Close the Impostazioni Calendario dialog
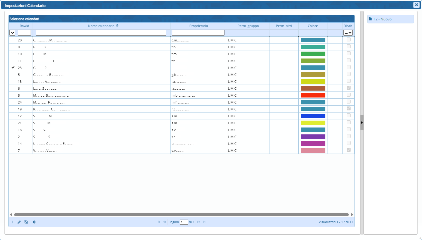Screen dimensions: 422x240 pyautogui.click(x=416, y=5)
